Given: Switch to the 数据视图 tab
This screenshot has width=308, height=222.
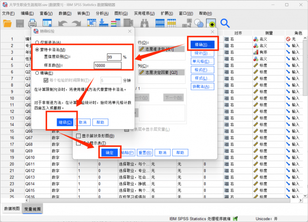Looking at the screenshot, I should pyautogui.click(x=12, y=209).
